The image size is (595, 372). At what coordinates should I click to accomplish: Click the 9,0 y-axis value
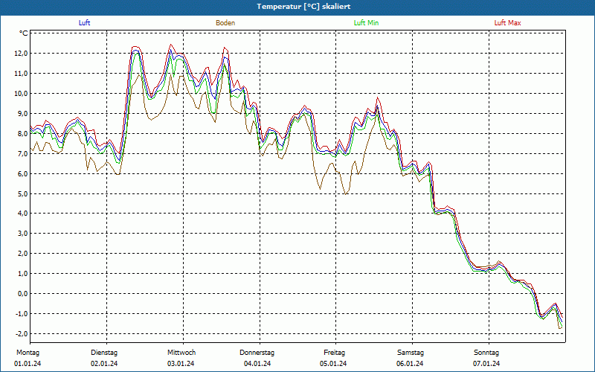click(23, 114)
